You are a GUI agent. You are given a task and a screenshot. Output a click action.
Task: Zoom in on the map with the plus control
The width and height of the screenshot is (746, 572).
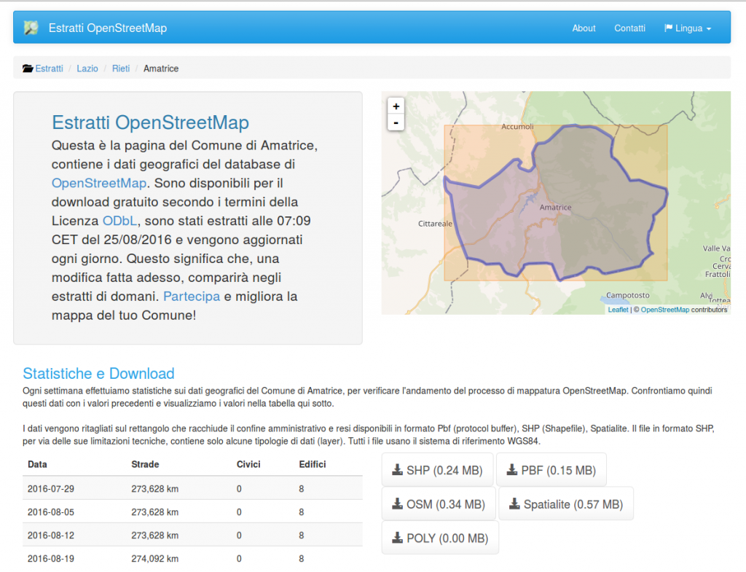[x=396, y=106]
